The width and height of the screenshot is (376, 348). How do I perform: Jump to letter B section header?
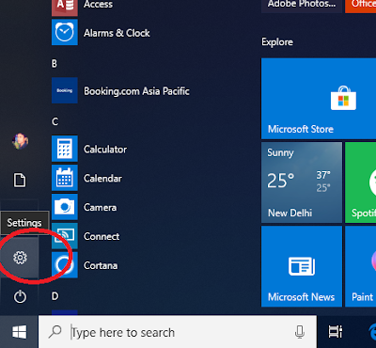click(x=55, y=64)
